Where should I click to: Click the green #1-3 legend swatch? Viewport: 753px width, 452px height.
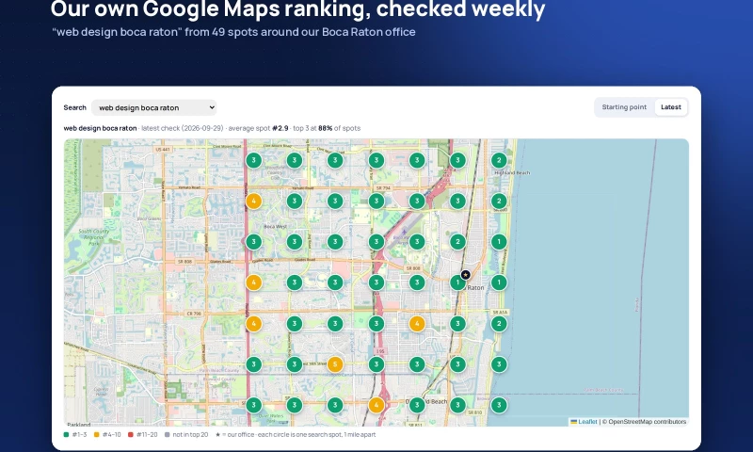point(66,435)
